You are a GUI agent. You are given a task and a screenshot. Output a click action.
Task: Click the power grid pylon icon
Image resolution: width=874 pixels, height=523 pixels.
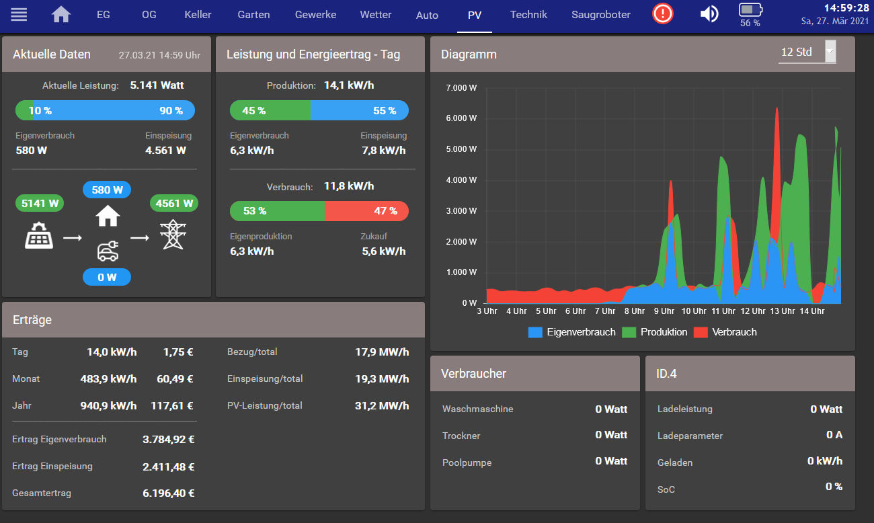click(x=173, y=235)
